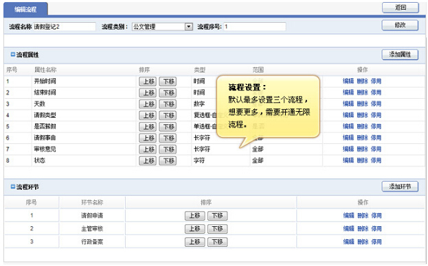Click the 属性名称 column header
Image resolution: width=428 pixels, height=266 pixels.
tap(45, 70)
